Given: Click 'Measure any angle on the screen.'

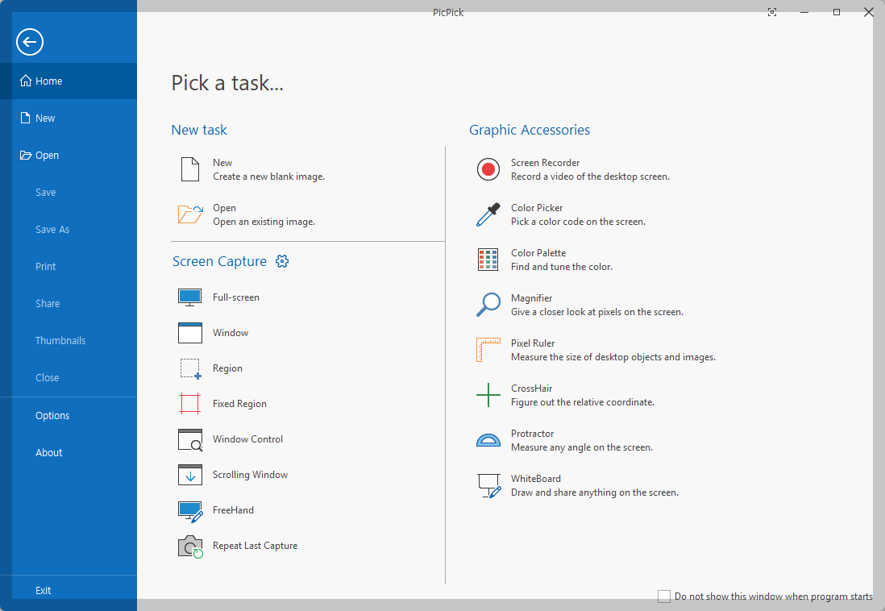Looking at the screenshot, I should tap(582, 448).
